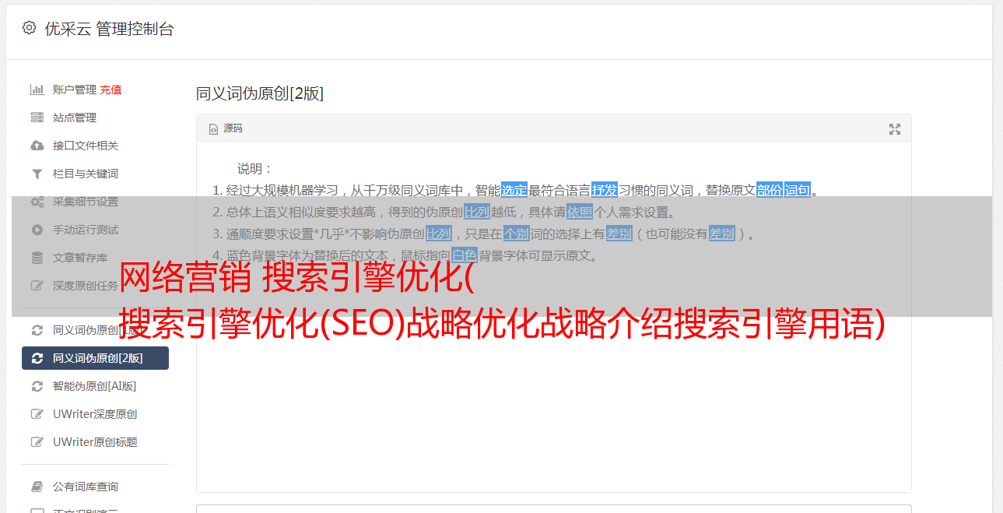This screenshot has height=513, width=1003.
Task: Open 同义词伪原创[2版] menu item
Action: click(x=95, y=358)
